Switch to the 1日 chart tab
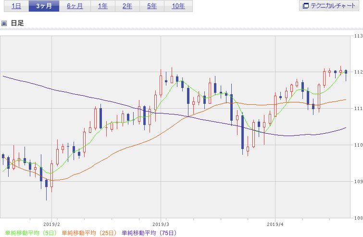The image size is (363, 237). point(16,6)
